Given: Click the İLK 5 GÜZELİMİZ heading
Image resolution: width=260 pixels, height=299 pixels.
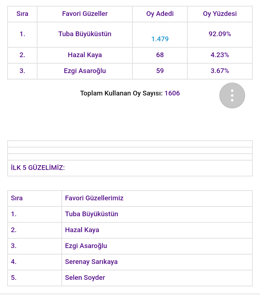Looking at the screenshot, I should pos(38,168).
